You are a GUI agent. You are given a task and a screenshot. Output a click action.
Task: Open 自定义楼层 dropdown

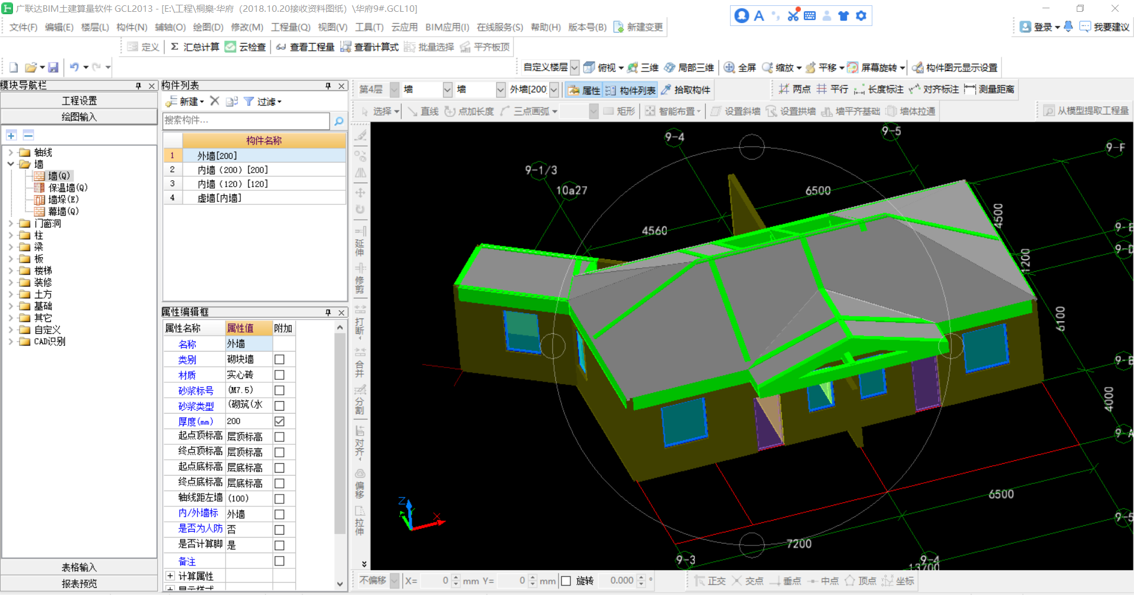click(x=574, y=67)
